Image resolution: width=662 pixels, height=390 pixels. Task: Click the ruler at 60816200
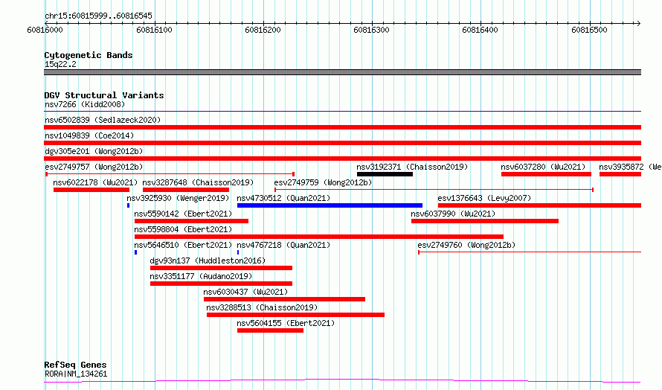click(263, 30)
